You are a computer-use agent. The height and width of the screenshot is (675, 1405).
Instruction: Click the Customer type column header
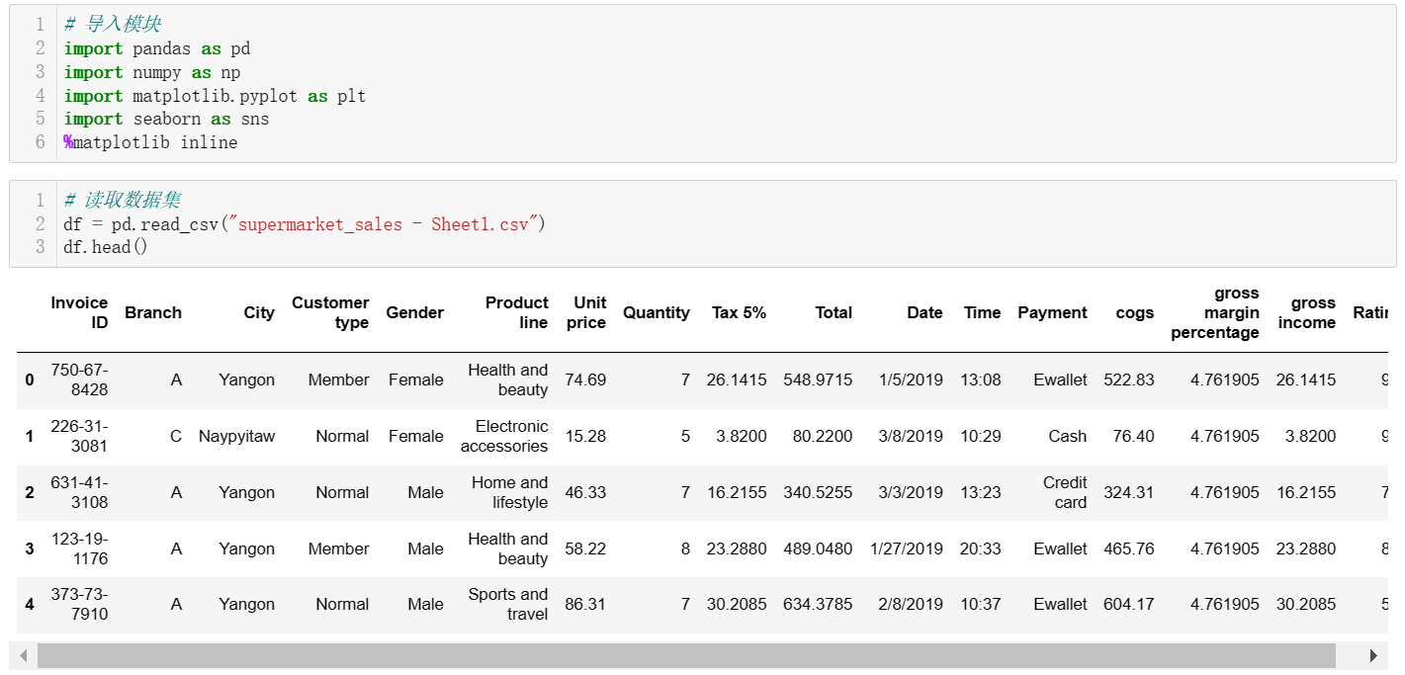point(330,312)
